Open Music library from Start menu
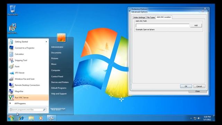Viewport: 222px width, 125px height. [54, 64]
